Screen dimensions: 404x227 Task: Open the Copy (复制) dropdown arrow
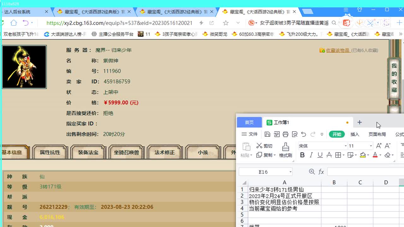[275, 155]
